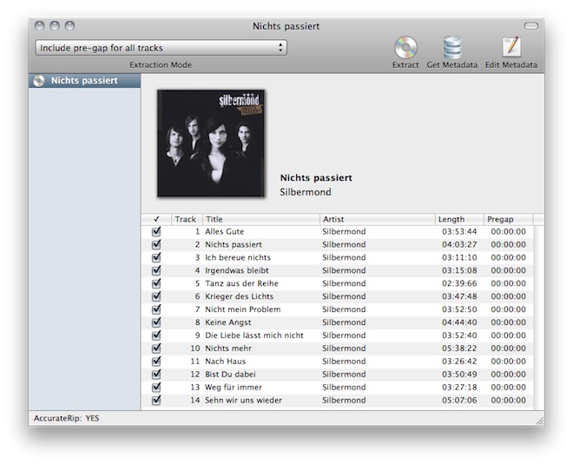This screenshot has height=465, width=573.
Task: Uncheck track 3 Ich bereue nichts
Action: 156,257
